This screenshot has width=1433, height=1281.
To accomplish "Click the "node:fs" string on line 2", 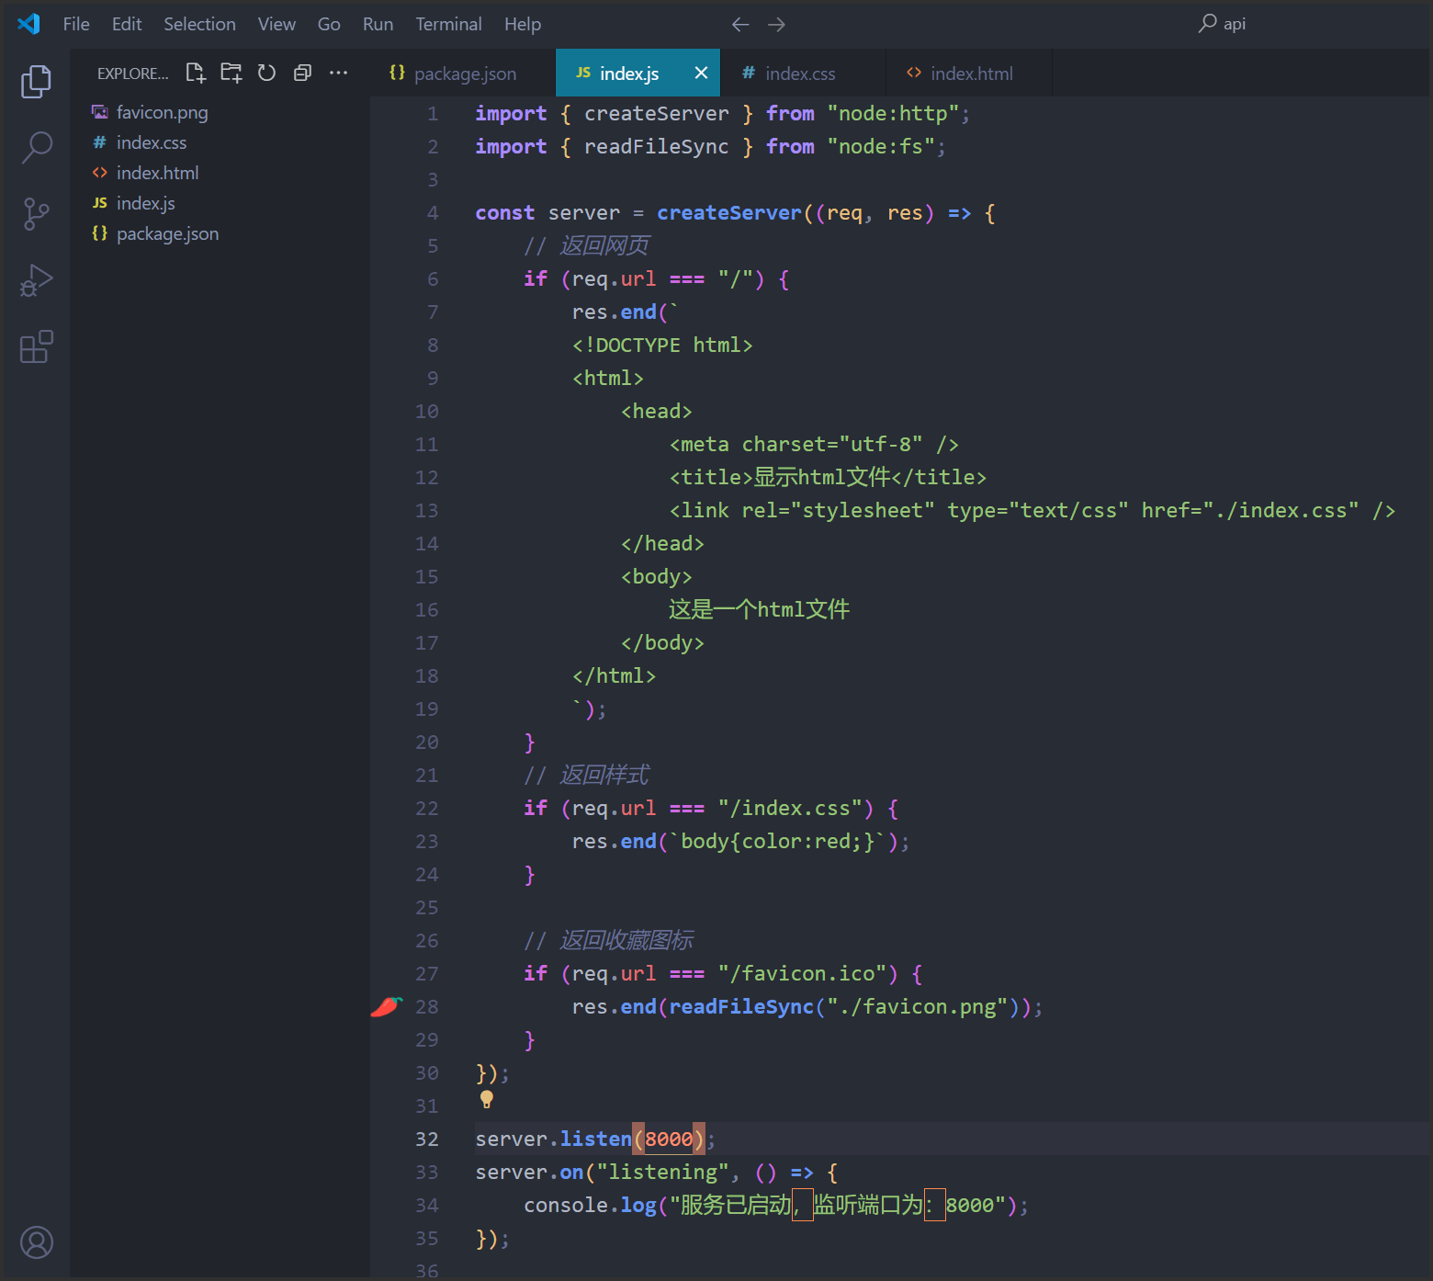I will (x=881, y=146).
